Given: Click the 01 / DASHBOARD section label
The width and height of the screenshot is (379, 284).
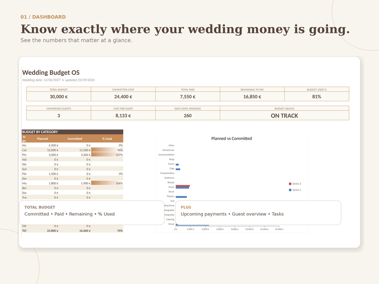Looking at the screenshot, I should pos(43,17).
